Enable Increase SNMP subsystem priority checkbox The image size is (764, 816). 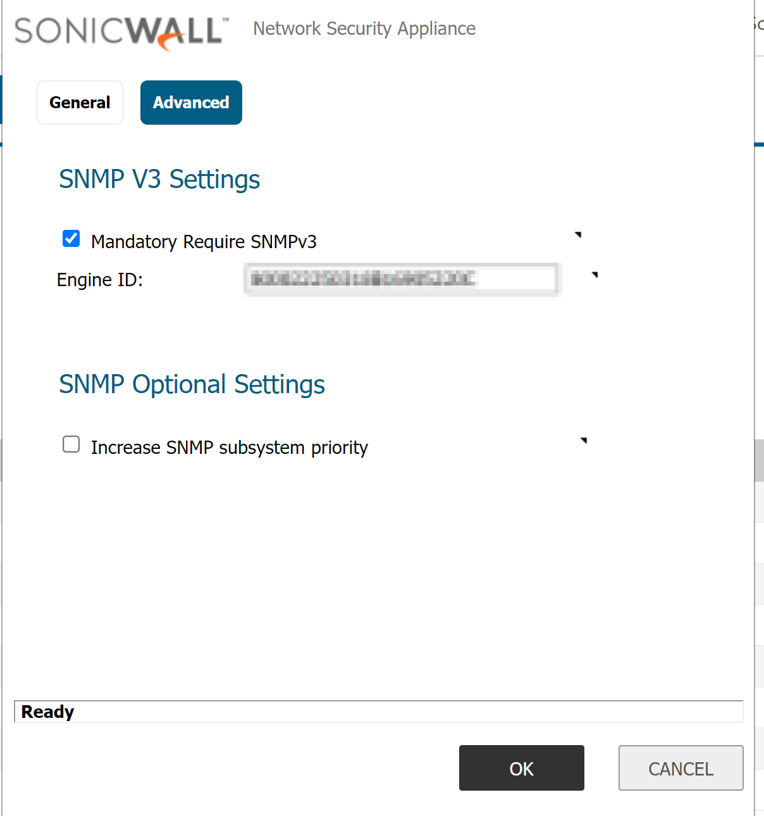pos(71,444)
